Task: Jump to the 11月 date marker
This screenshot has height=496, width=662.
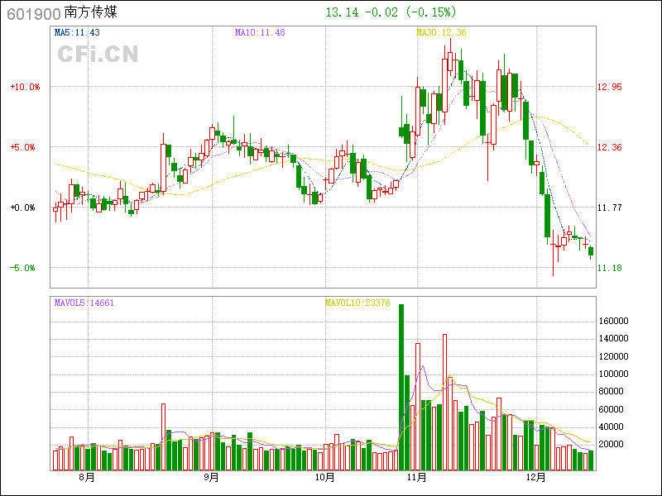Action: (x=416, y=477)
